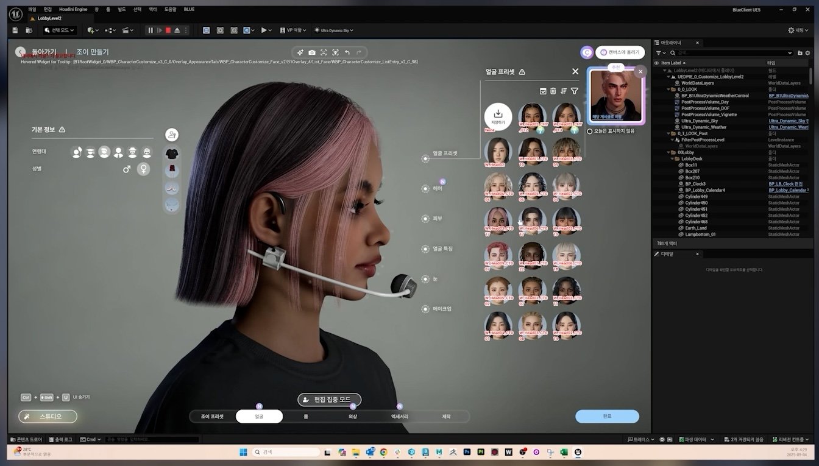Viewport: 819px width, 466px height.
Task: Switch to the '의상' tab
Action: coord(352,417)
